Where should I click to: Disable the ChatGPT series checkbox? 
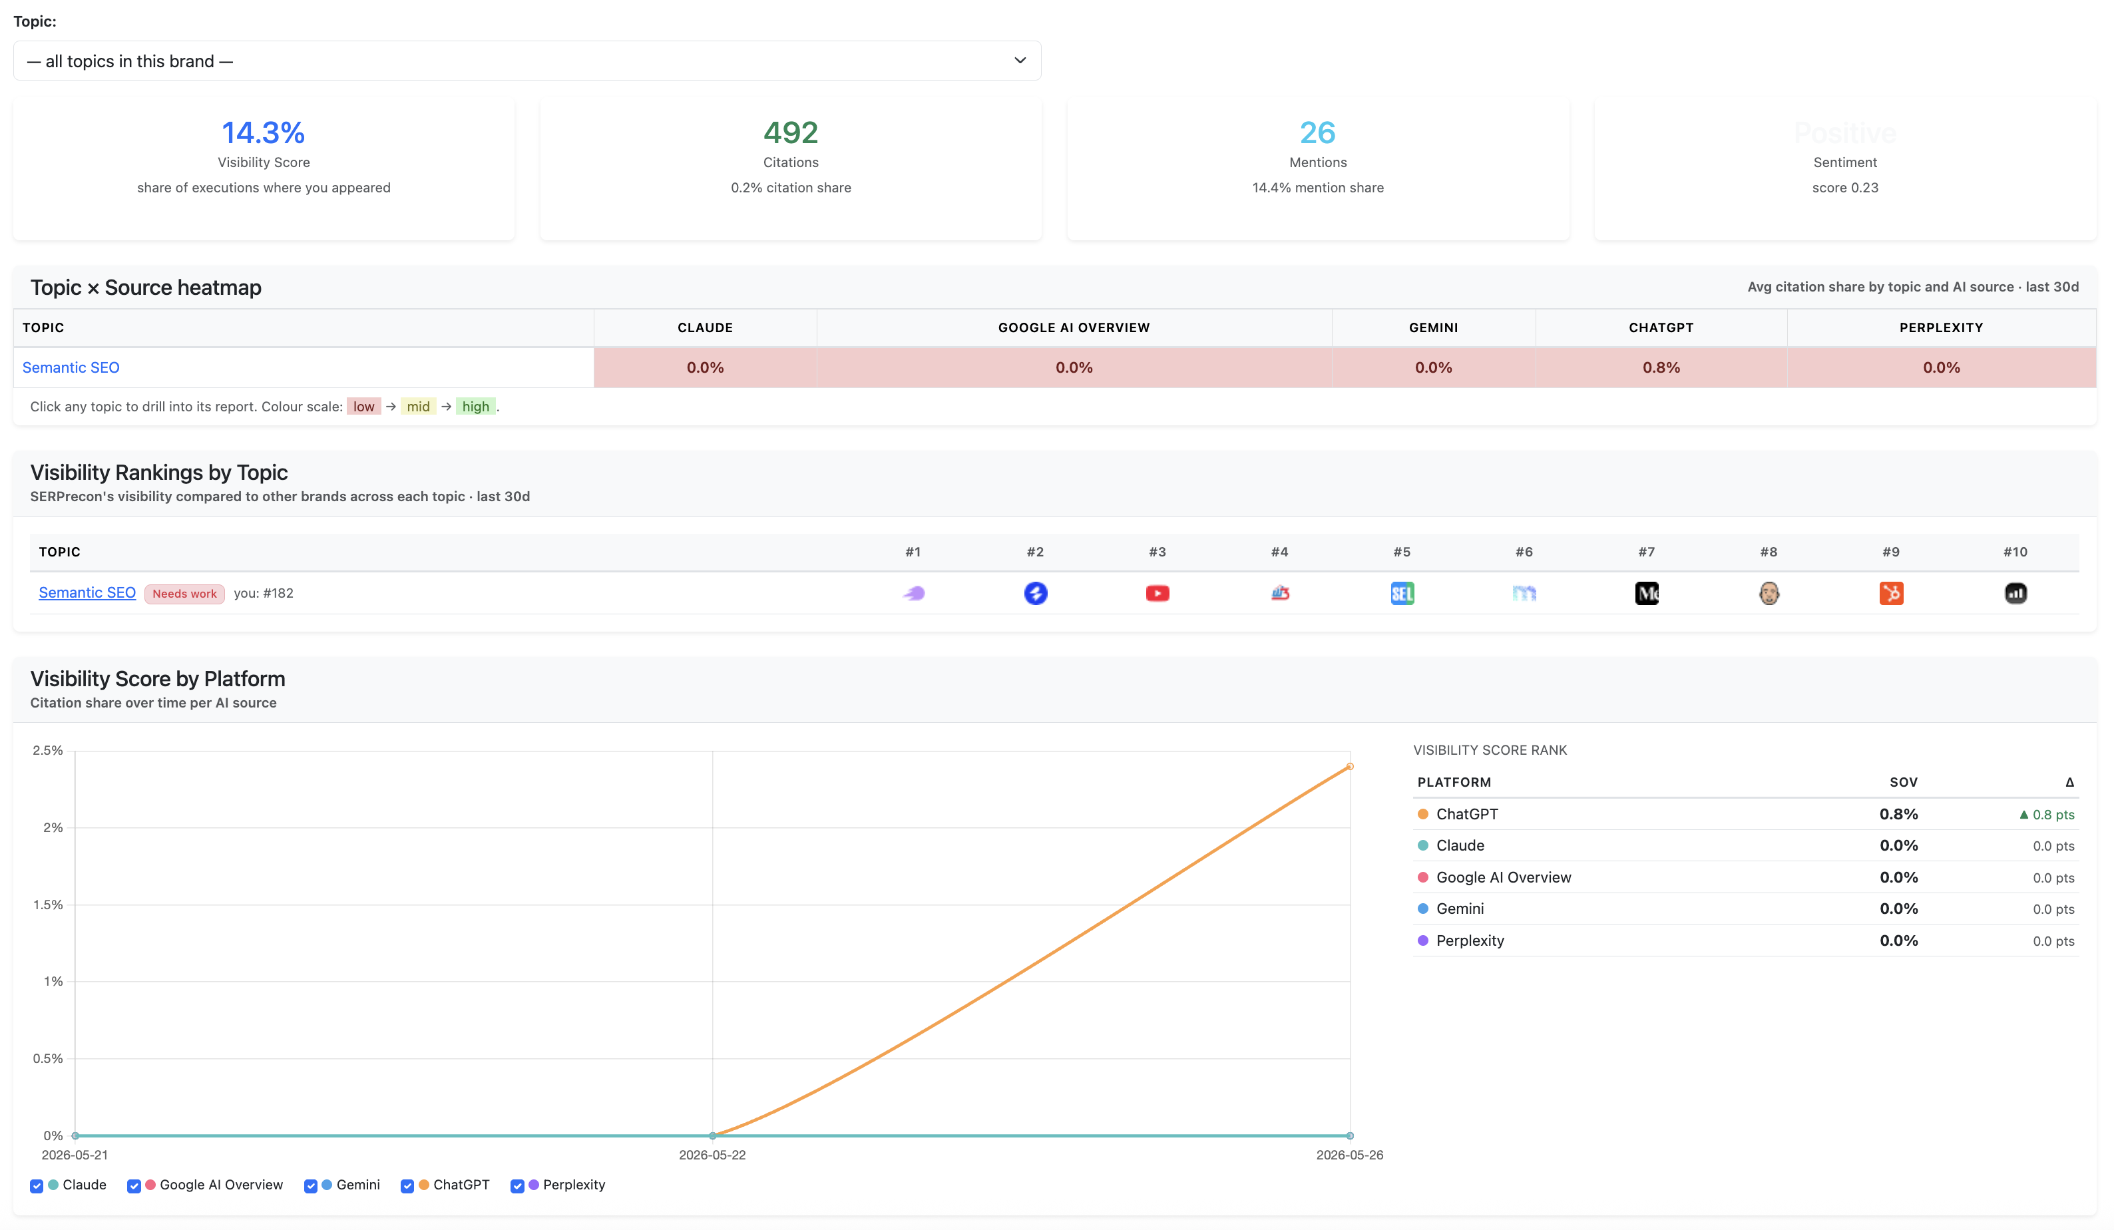[x=407, y=1185]
